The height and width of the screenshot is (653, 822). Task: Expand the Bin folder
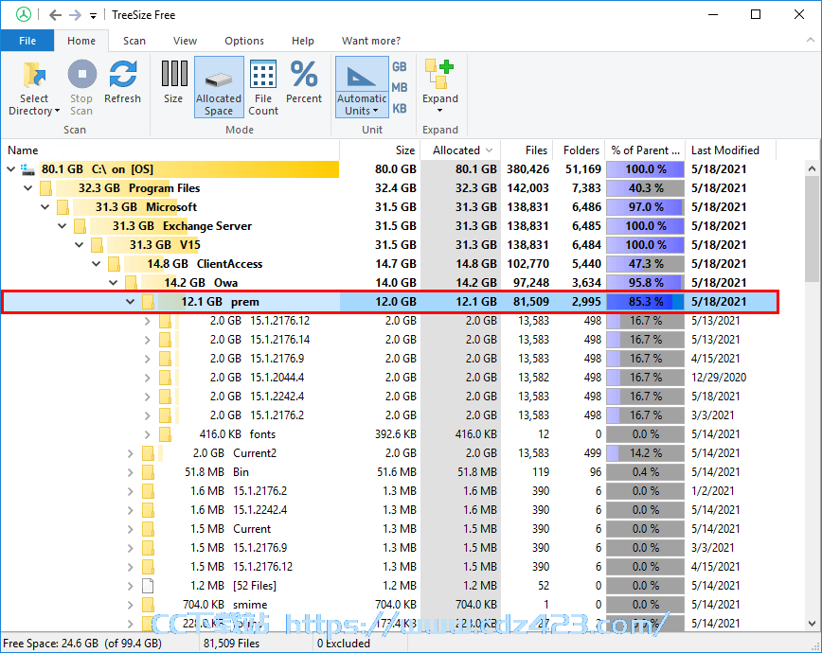click(130, 472)
